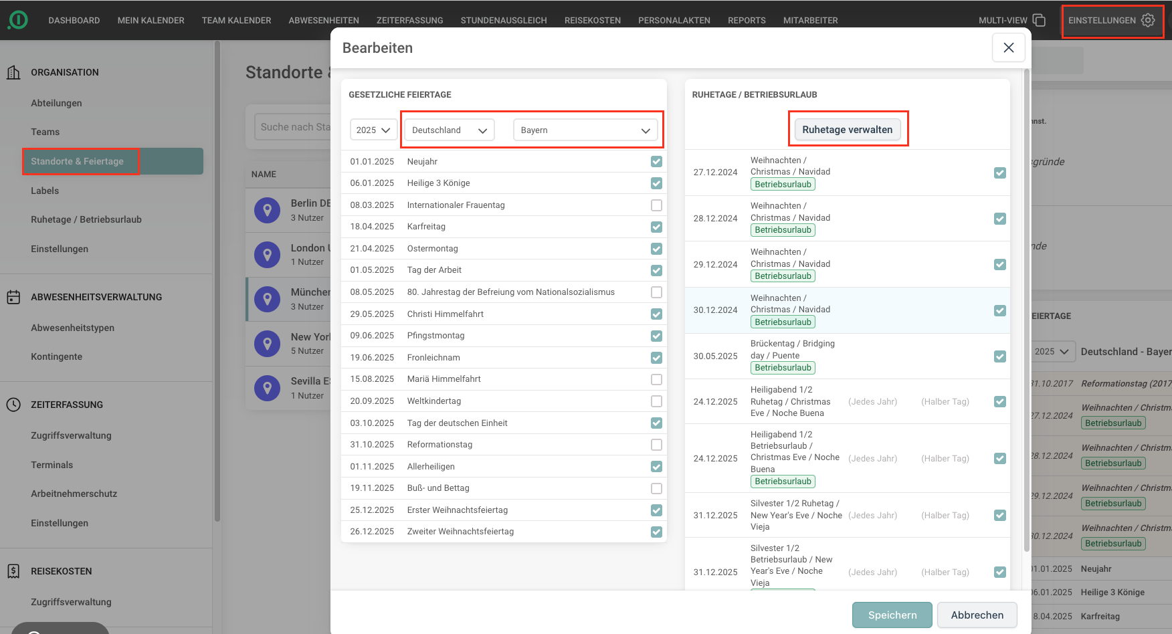This screenshot has width=1172, height=634.
Task: Open Abwesenheitstypen in the sidebar
Action: pos(72,328)
